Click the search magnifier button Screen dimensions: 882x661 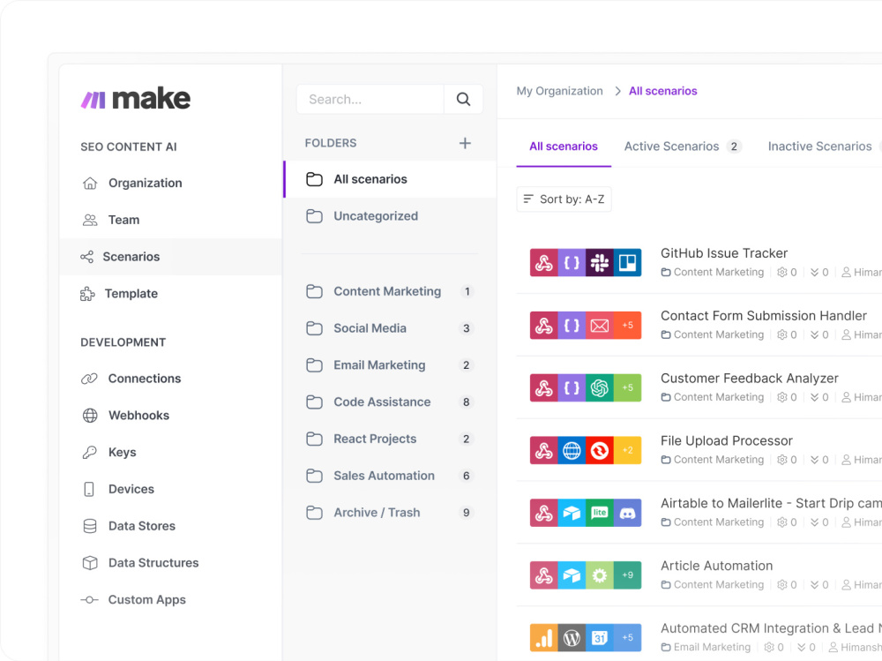463,99
